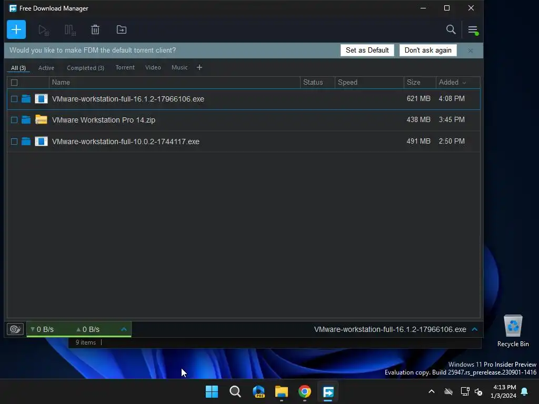Image resolution: width=539 pixels, height=404 pixels.
Task: Open Windows Start menu
Action: (x=212, y=391)
